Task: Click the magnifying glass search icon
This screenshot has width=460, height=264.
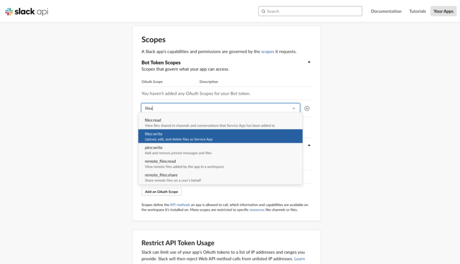Action: [263, 11]
